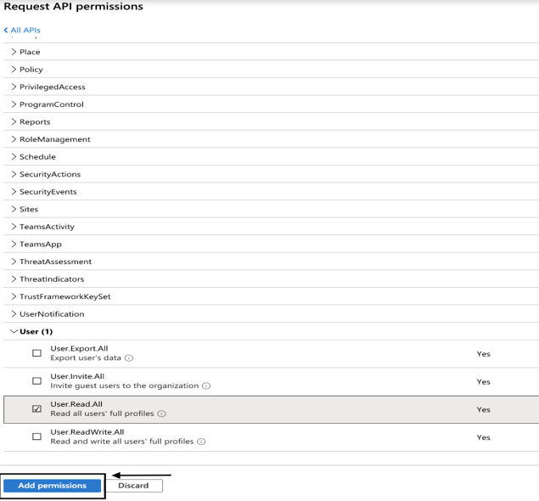Viewport: 539px width, 501px height.
Task: Click info icon after Read and write all users' profiles
Action: pyautogui.click(x=202, y=442)
